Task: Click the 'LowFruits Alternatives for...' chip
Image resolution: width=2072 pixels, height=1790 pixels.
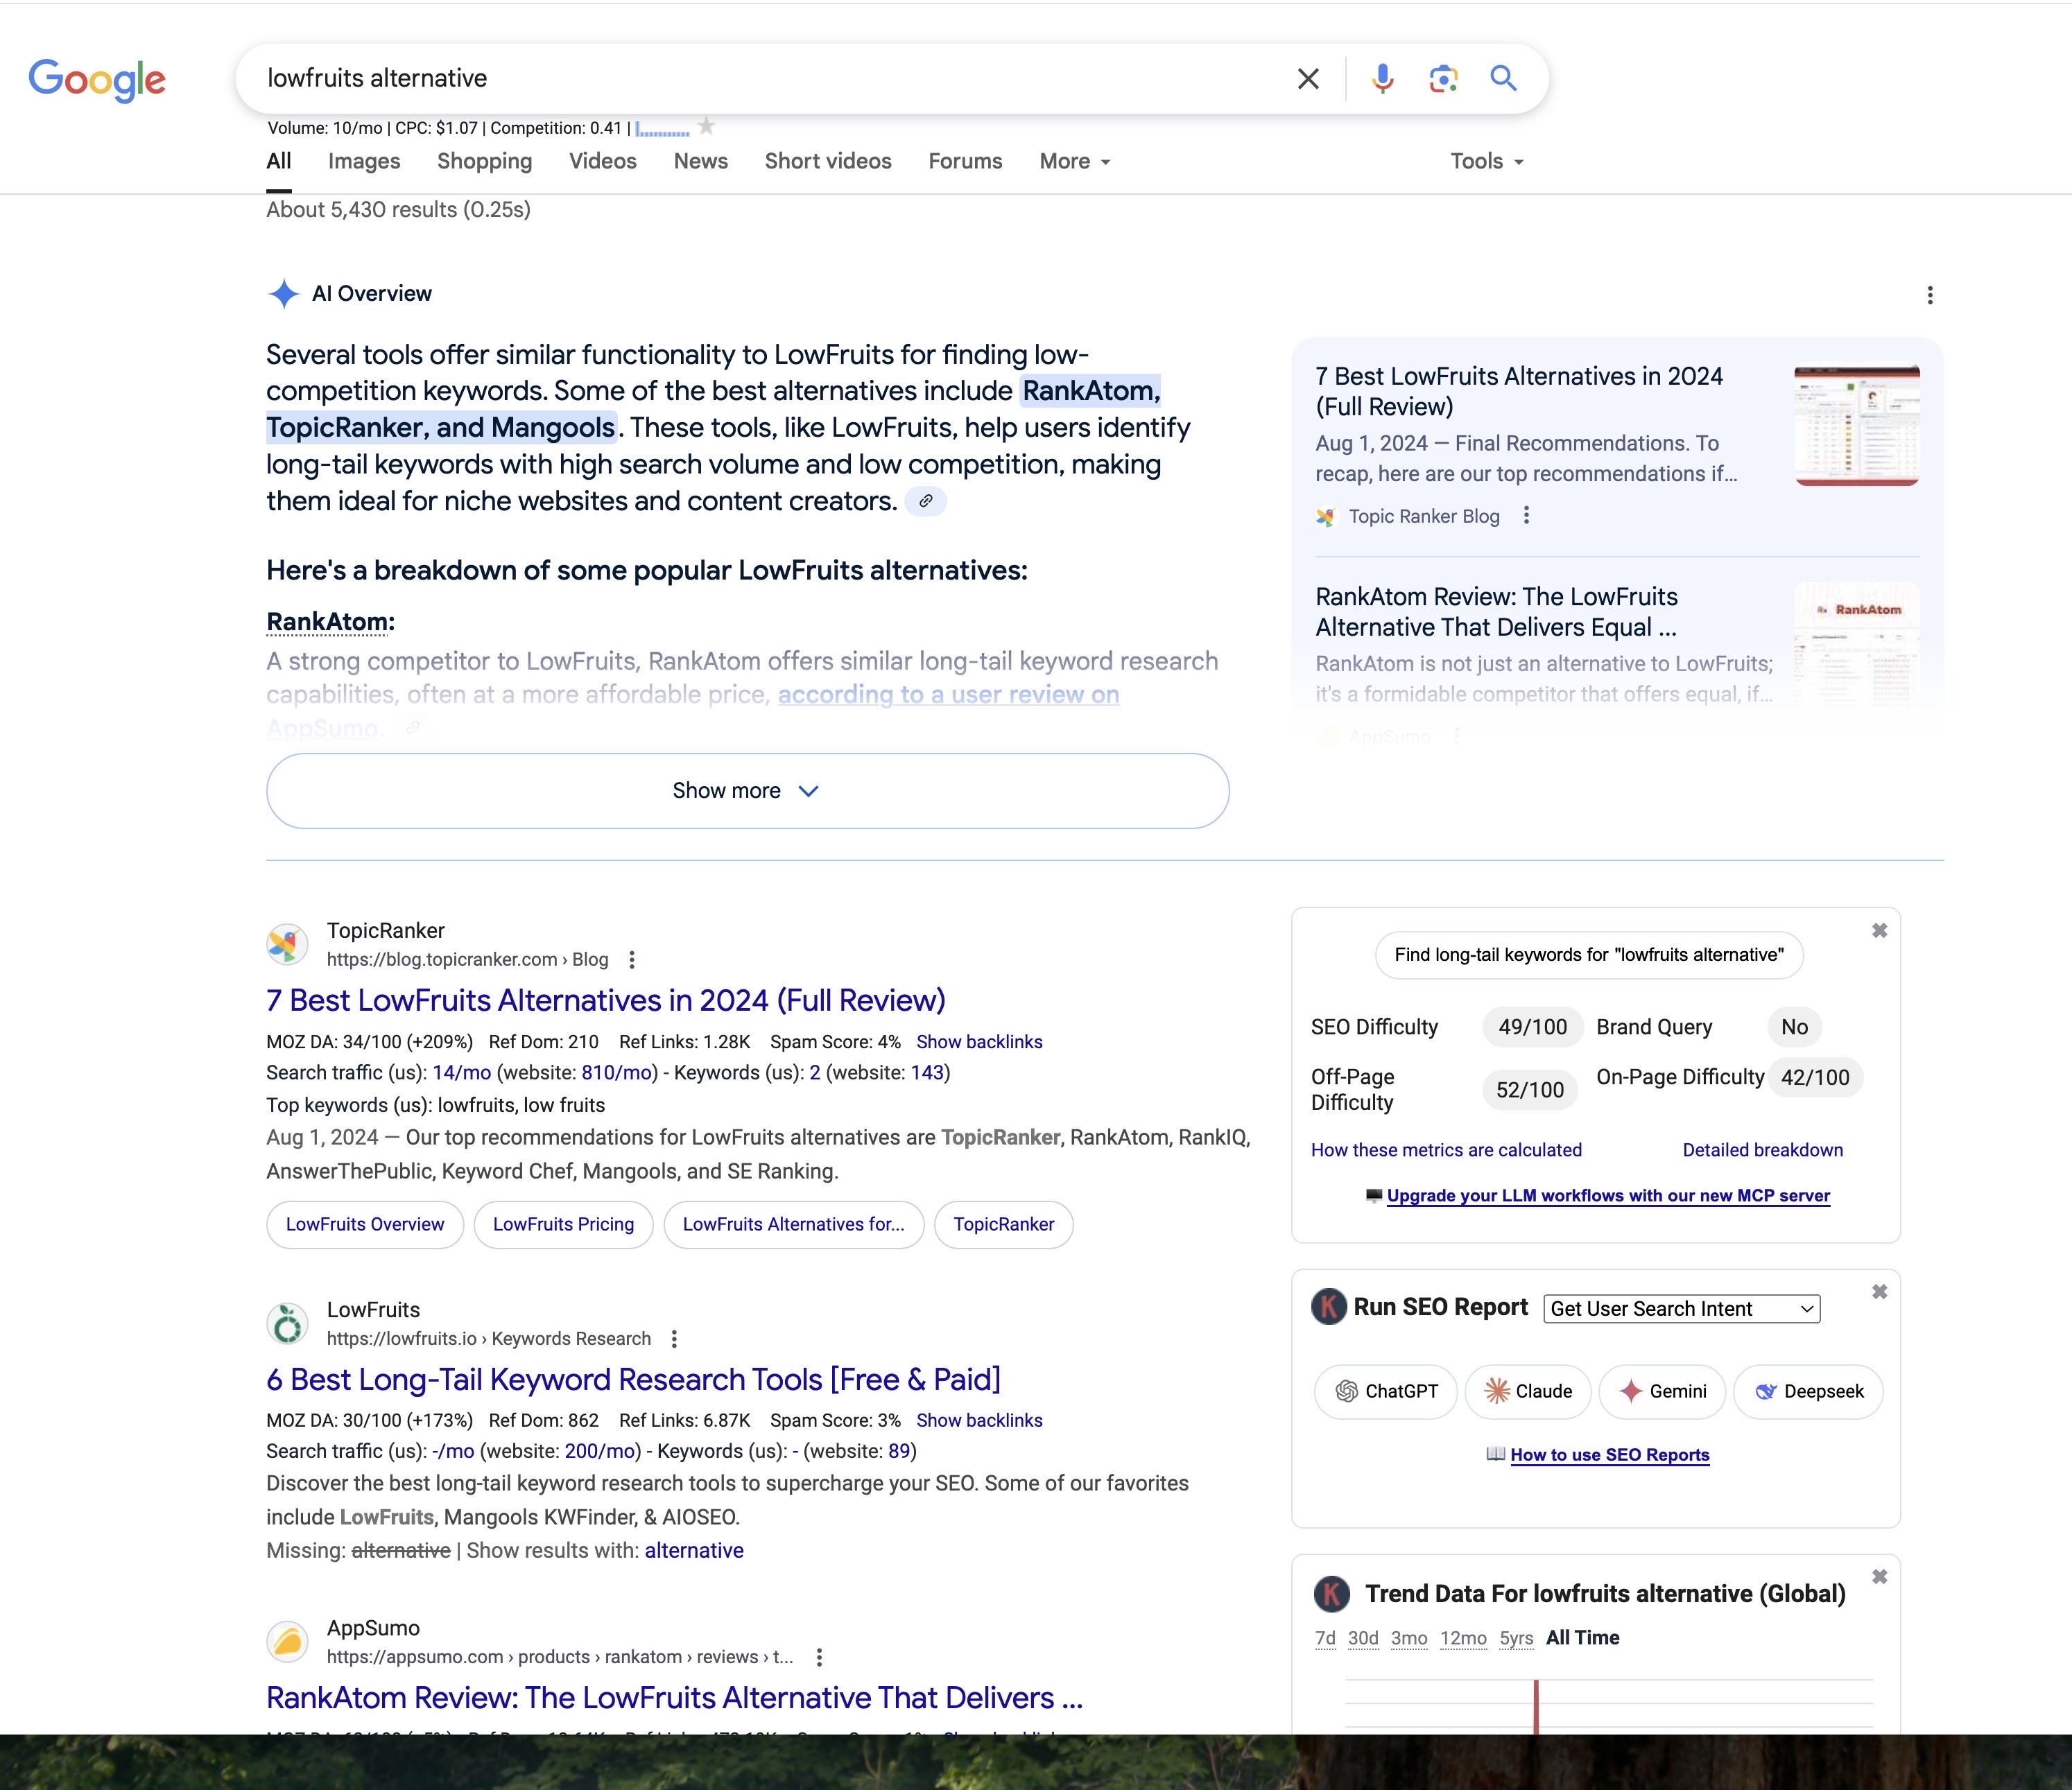Action: 793,1224
